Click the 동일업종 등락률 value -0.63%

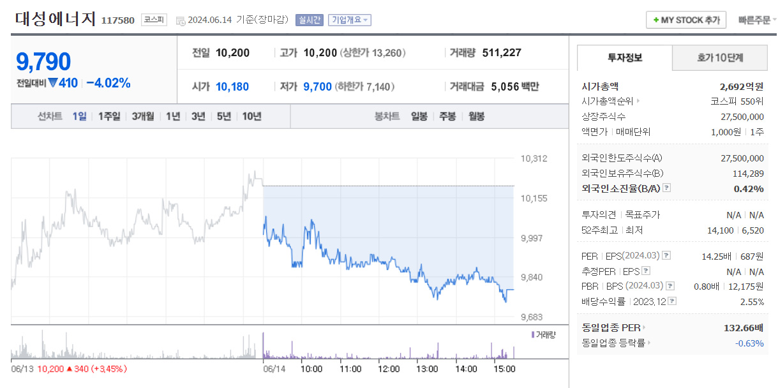pyautogui.click(x=749, y=343)
